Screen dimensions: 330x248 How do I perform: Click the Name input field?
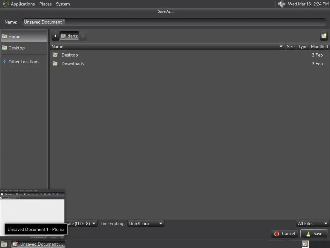174,22
